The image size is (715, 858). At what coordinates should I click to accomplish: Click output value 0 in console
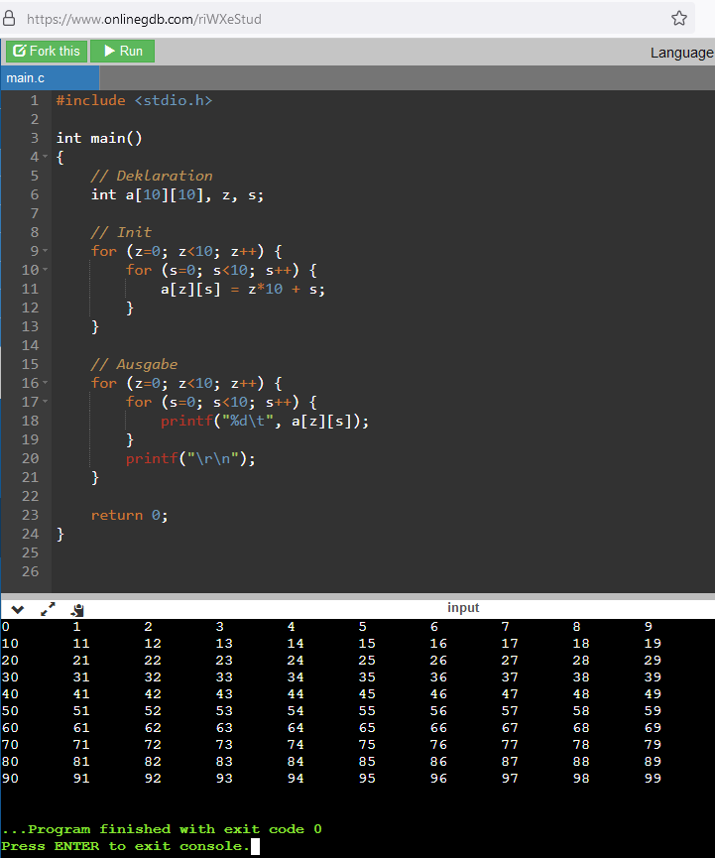(6, 626)
